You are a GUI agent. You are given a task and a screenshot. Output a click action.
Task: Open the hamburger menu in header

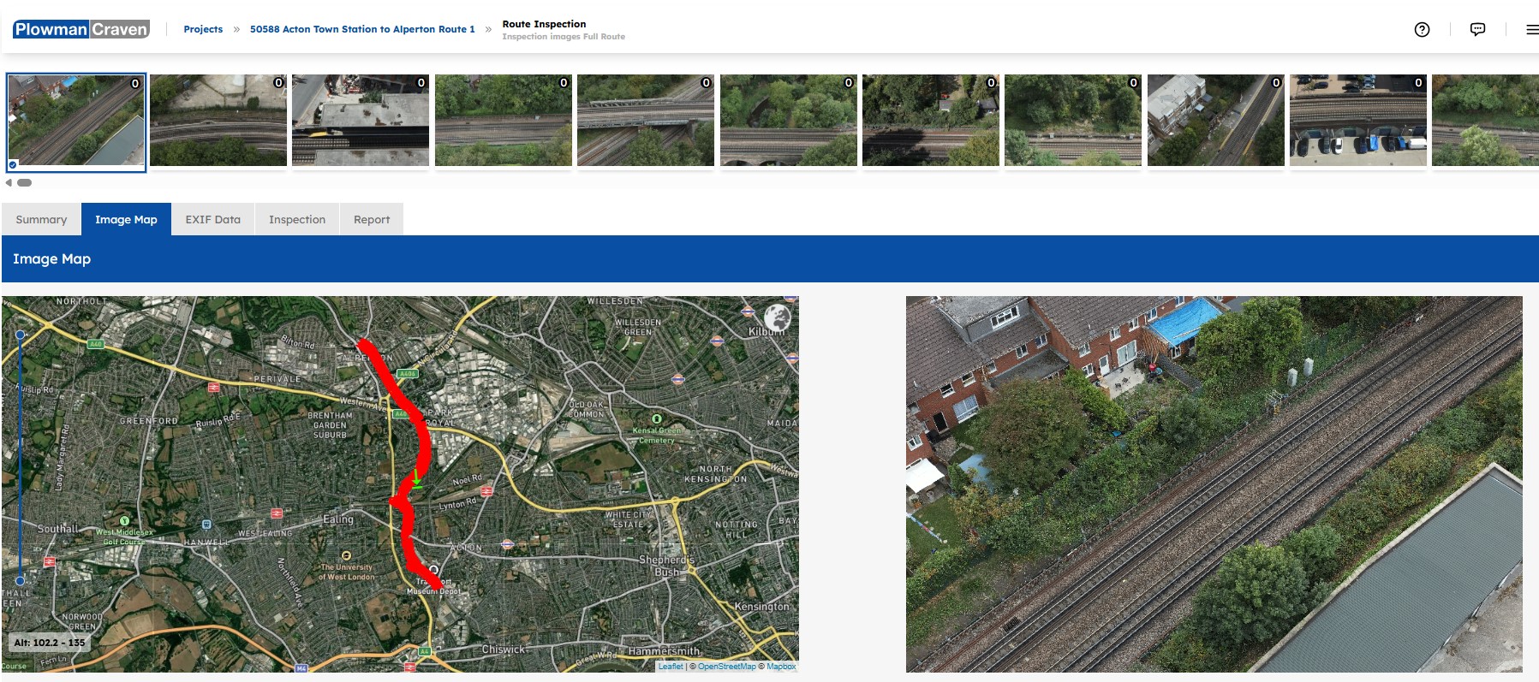click(x=1531, y=30)
